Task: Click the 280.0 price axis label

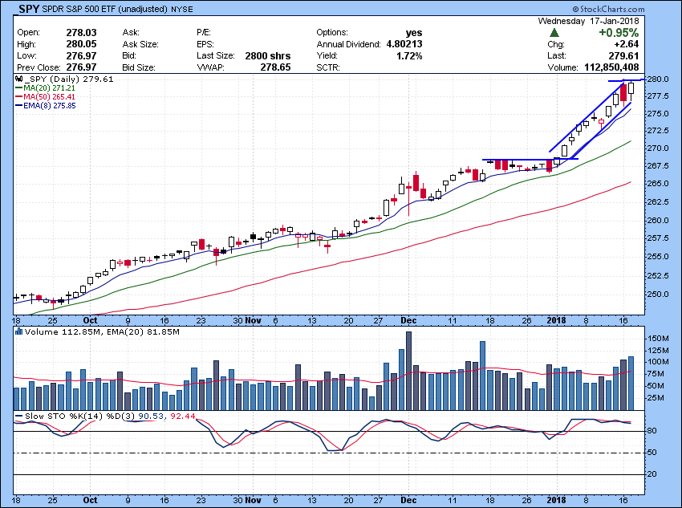Action: pos(660,79)
